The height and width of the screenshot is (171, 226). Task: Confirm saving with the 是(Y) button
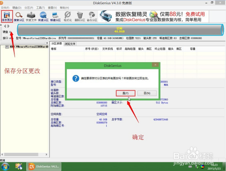click(125, 93)
